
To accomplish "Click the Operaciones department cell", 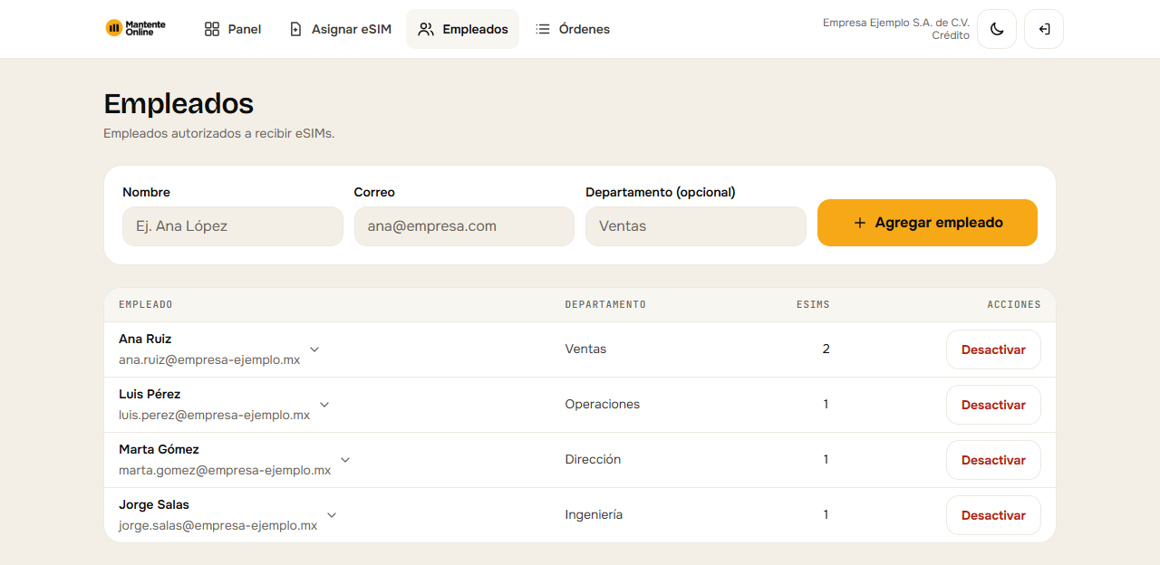I will pyautogui.click(x=603, y=404).
